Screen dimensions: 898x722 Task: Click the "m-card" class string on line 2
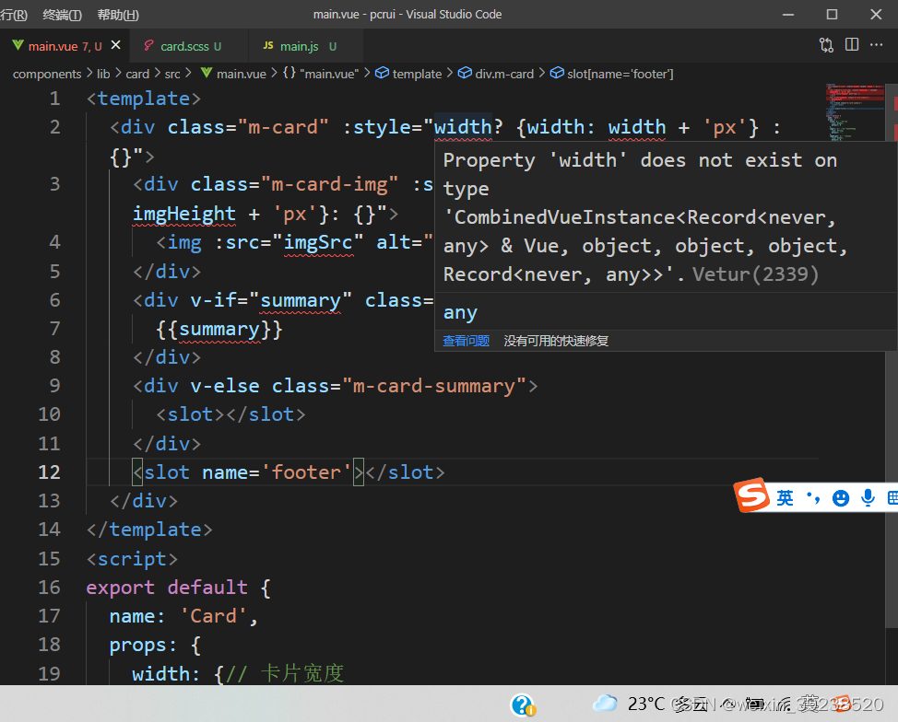point(283,127)
